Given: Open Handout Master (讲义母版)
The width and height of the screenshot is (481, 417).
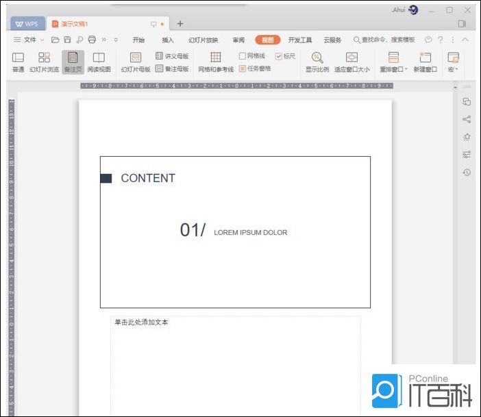Looking at the screenshot, I should tap(172, 56).
